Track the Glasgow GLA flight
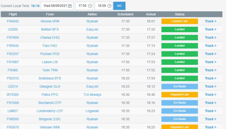The image size is (226, 129). tap(211, 86)
